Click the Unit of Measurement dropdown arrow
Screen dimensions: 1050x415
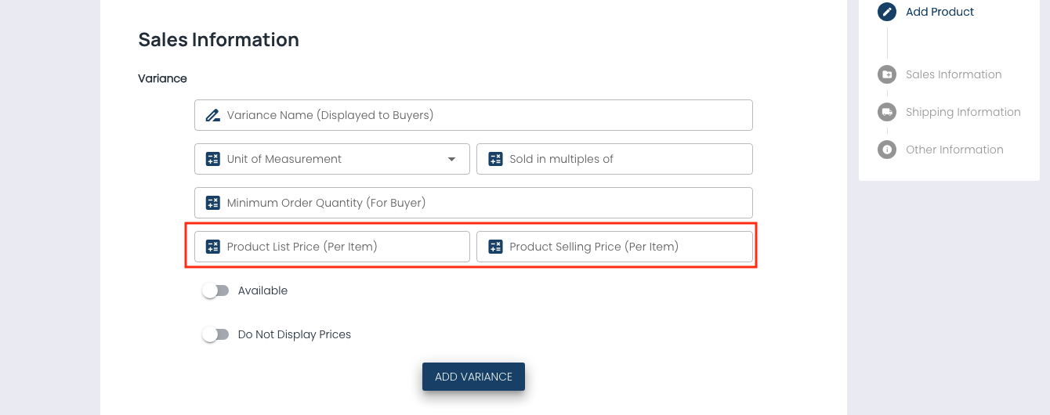tap(451, 159)
